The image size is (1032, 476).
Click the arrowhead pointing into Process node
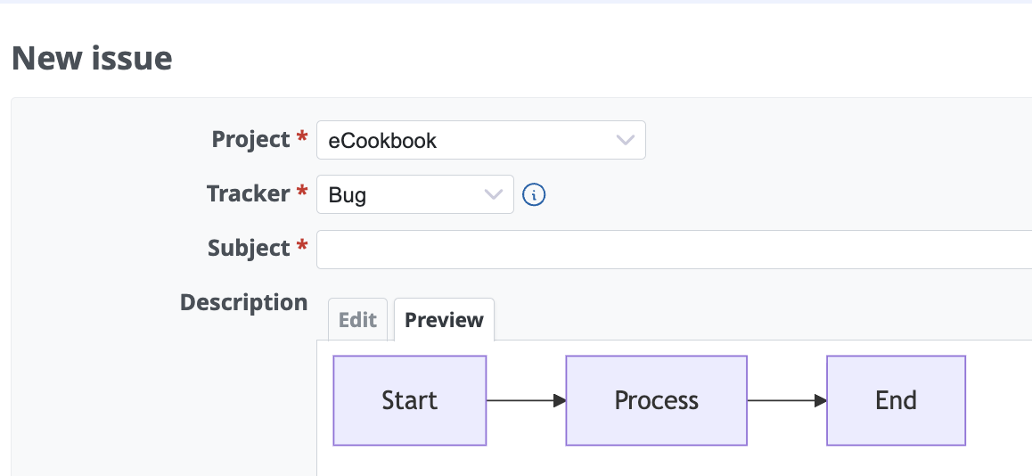click(x=560, y=400)
